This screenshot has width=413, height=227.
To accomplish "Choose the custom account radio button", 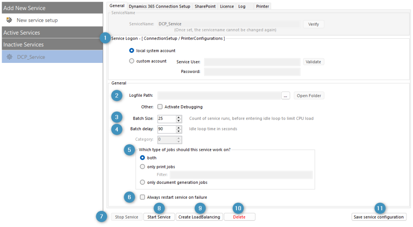I will tap(131, 61).
